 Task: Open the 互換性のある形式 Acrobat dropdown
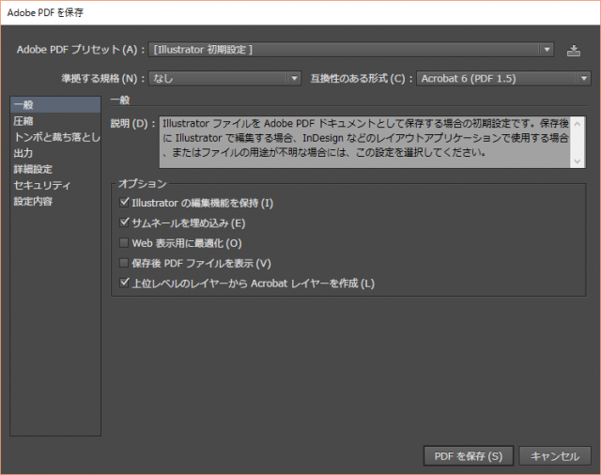pos(502,78)
